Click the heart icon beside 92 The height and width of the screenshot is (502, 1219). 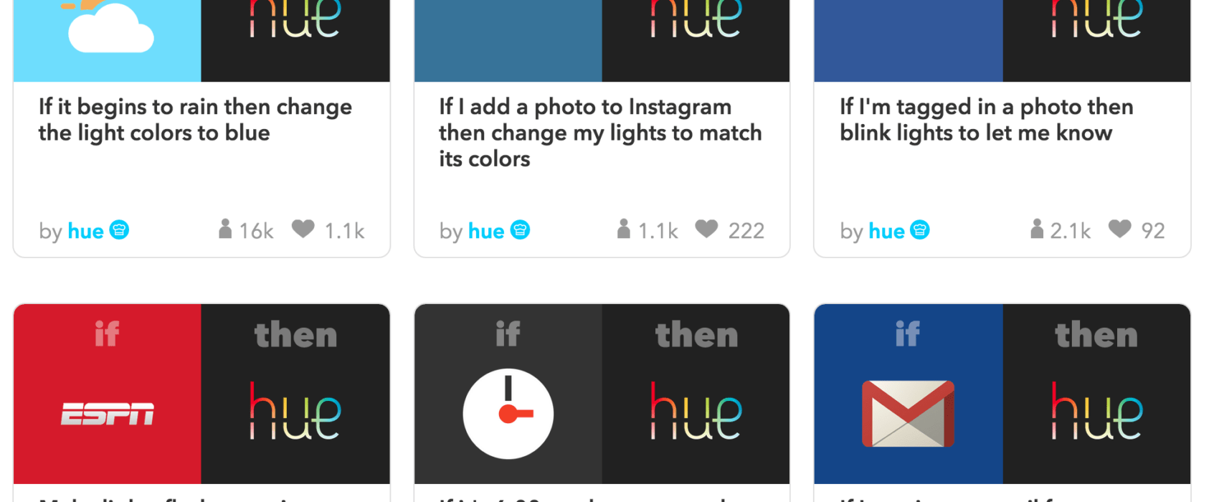(1120, 229)
